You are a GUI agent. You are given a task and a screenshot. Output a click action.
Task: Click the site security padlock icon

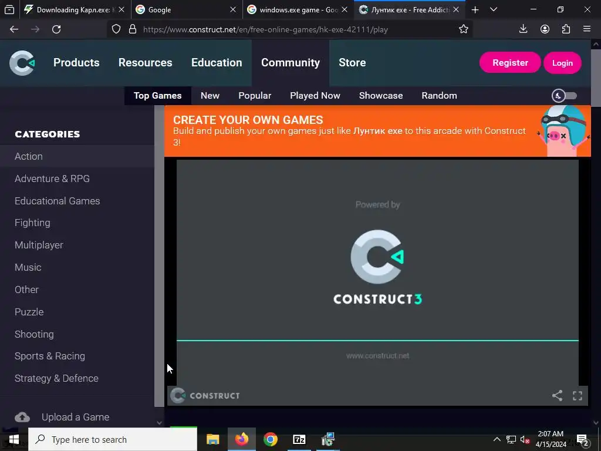point(133,29)
